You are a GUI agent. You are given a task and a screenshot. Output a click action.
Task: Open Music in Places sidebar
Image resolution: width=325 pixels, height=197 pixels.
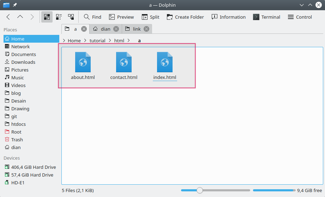click(31, 78)
